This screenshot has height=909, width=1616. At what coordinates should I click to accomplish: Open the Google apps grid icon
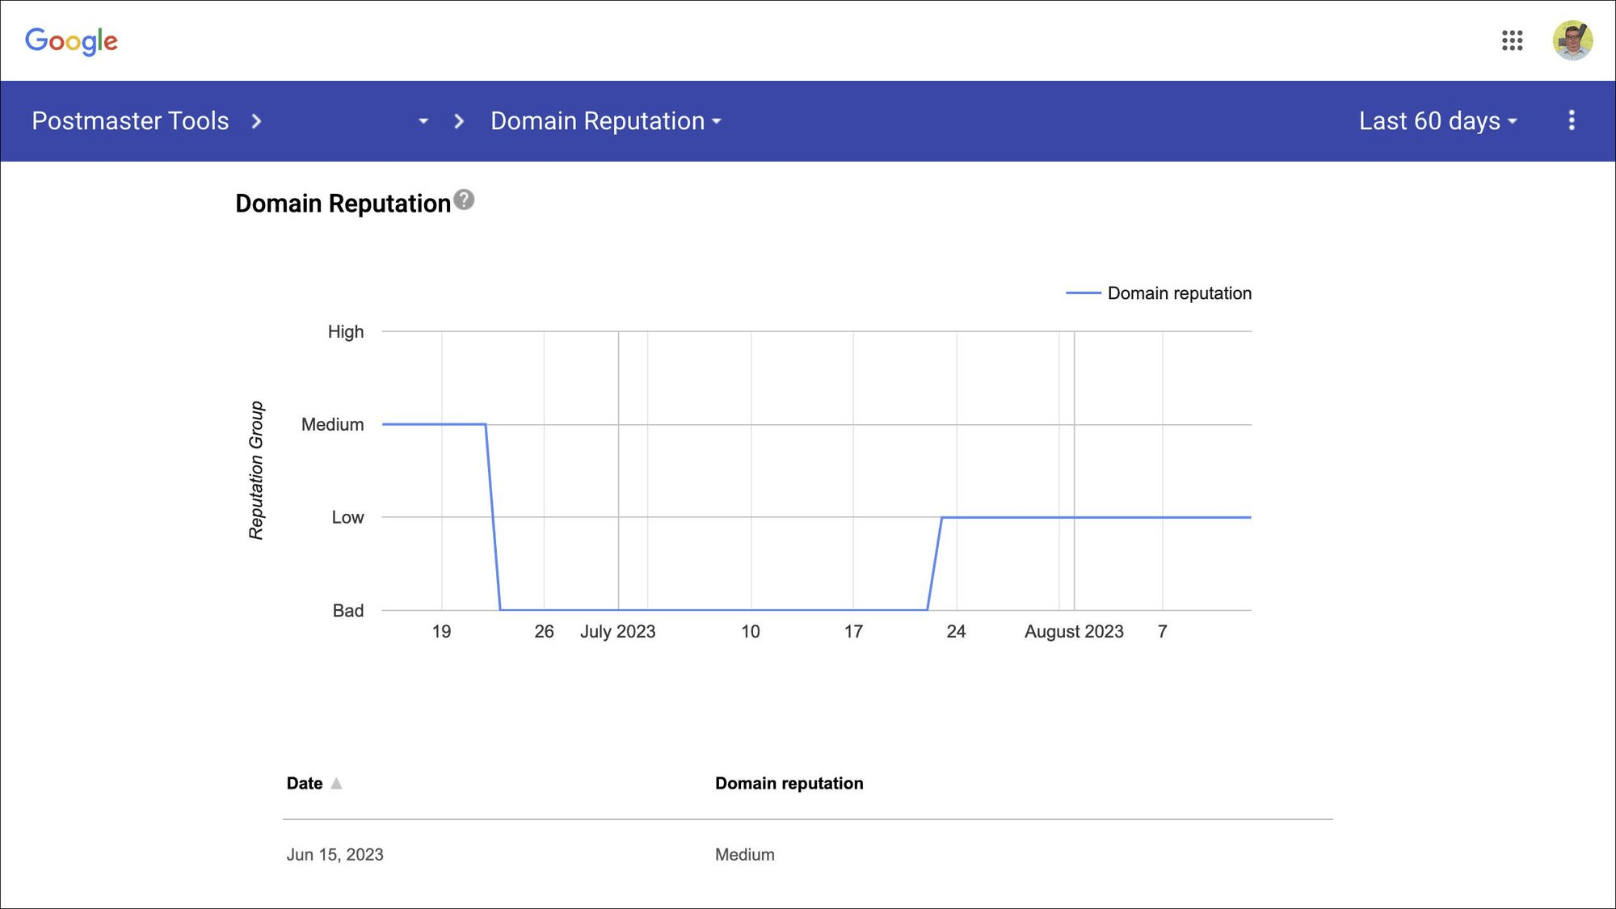tap(1512, 40)
